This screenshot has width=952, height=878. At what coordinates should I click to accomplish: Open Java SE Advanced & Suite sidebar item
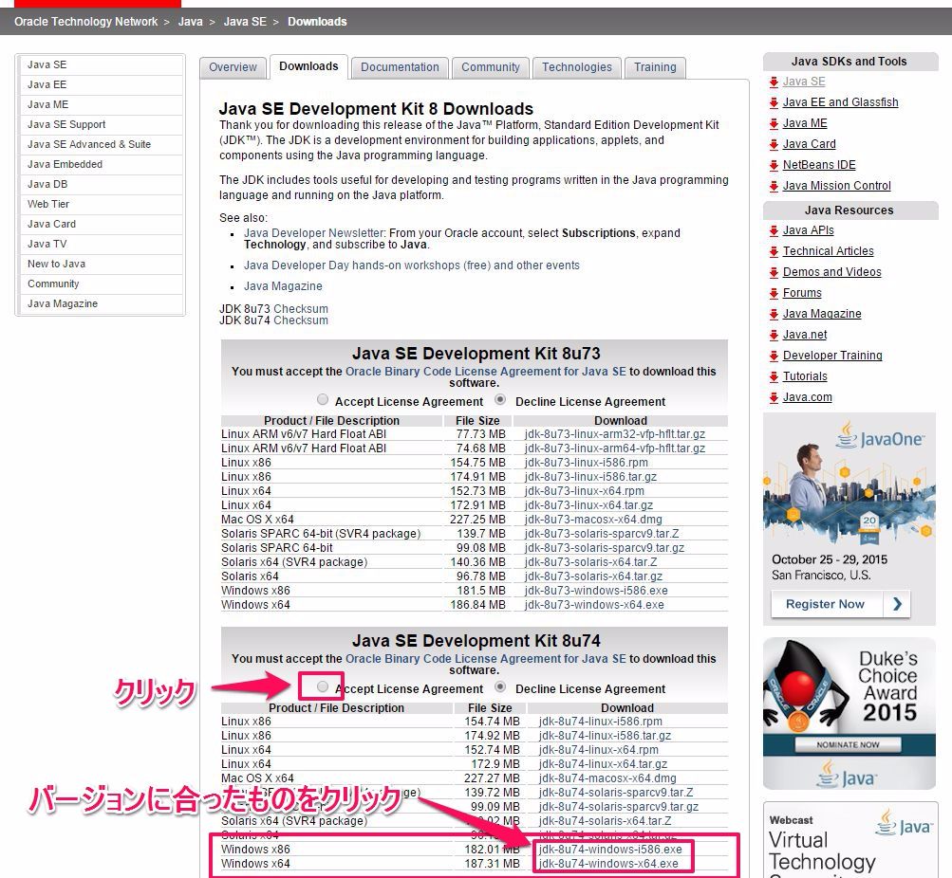point(102,145)
